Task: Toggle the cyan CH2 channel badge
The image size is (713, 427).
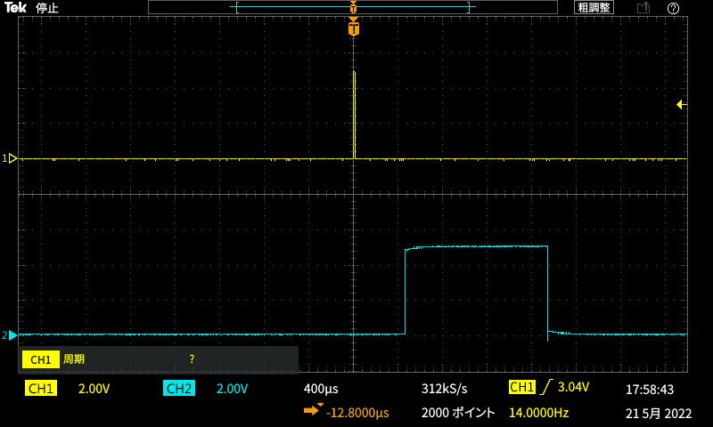Action: [178, 389]
